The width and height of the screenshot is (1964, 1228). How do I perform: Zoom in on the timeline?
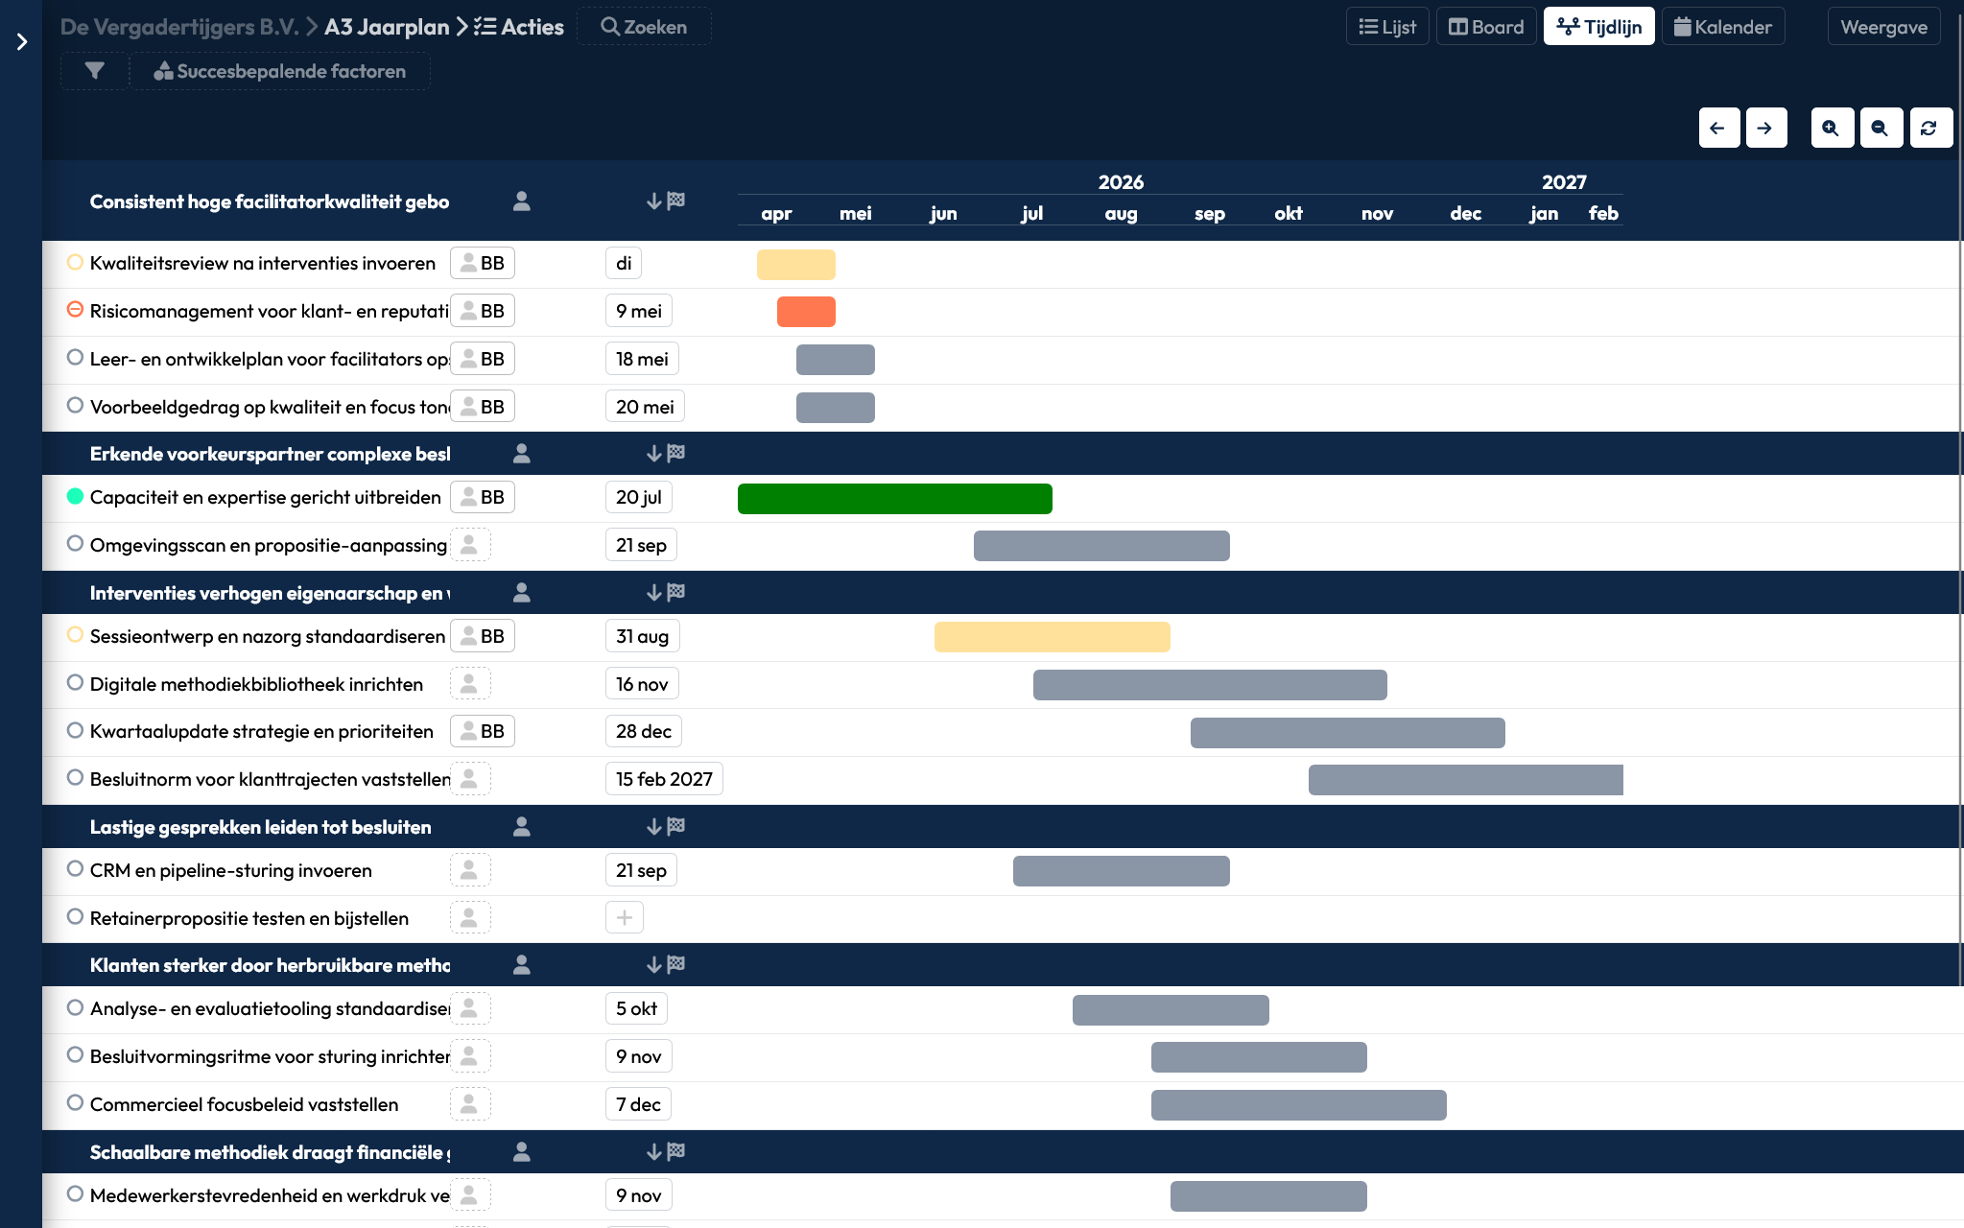(x=1832, y=128)
